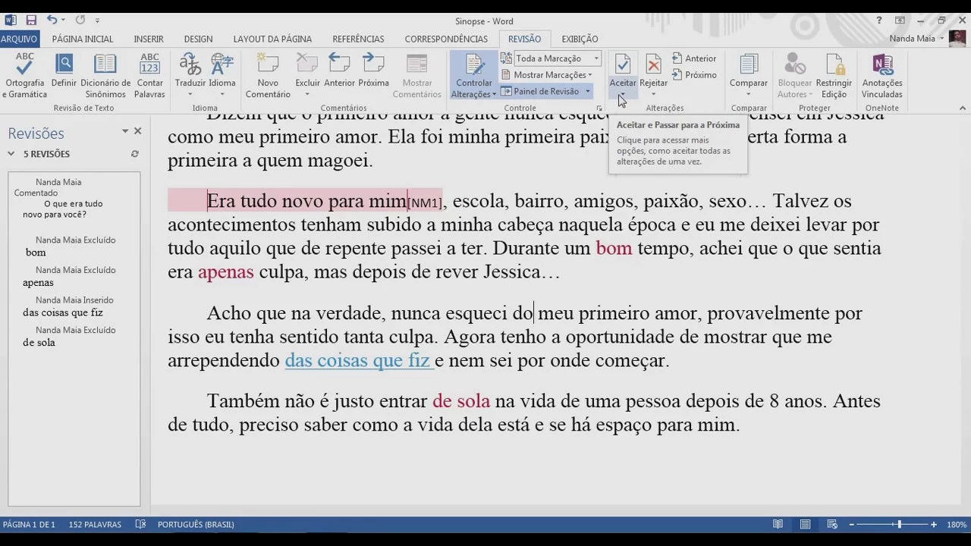971x546 pixels.
Task: Click 180% zoom level
Action: point(957,525)
